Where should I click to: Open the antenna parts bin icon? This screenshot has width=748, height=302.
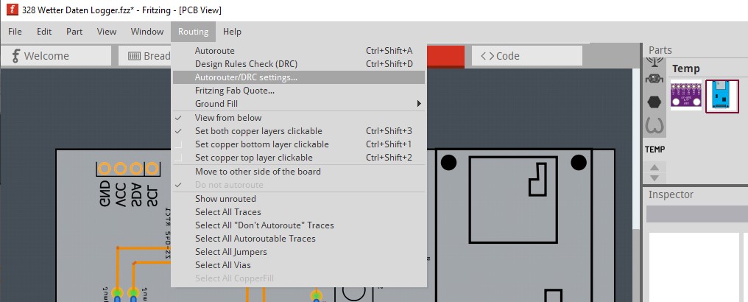(654, 62)
